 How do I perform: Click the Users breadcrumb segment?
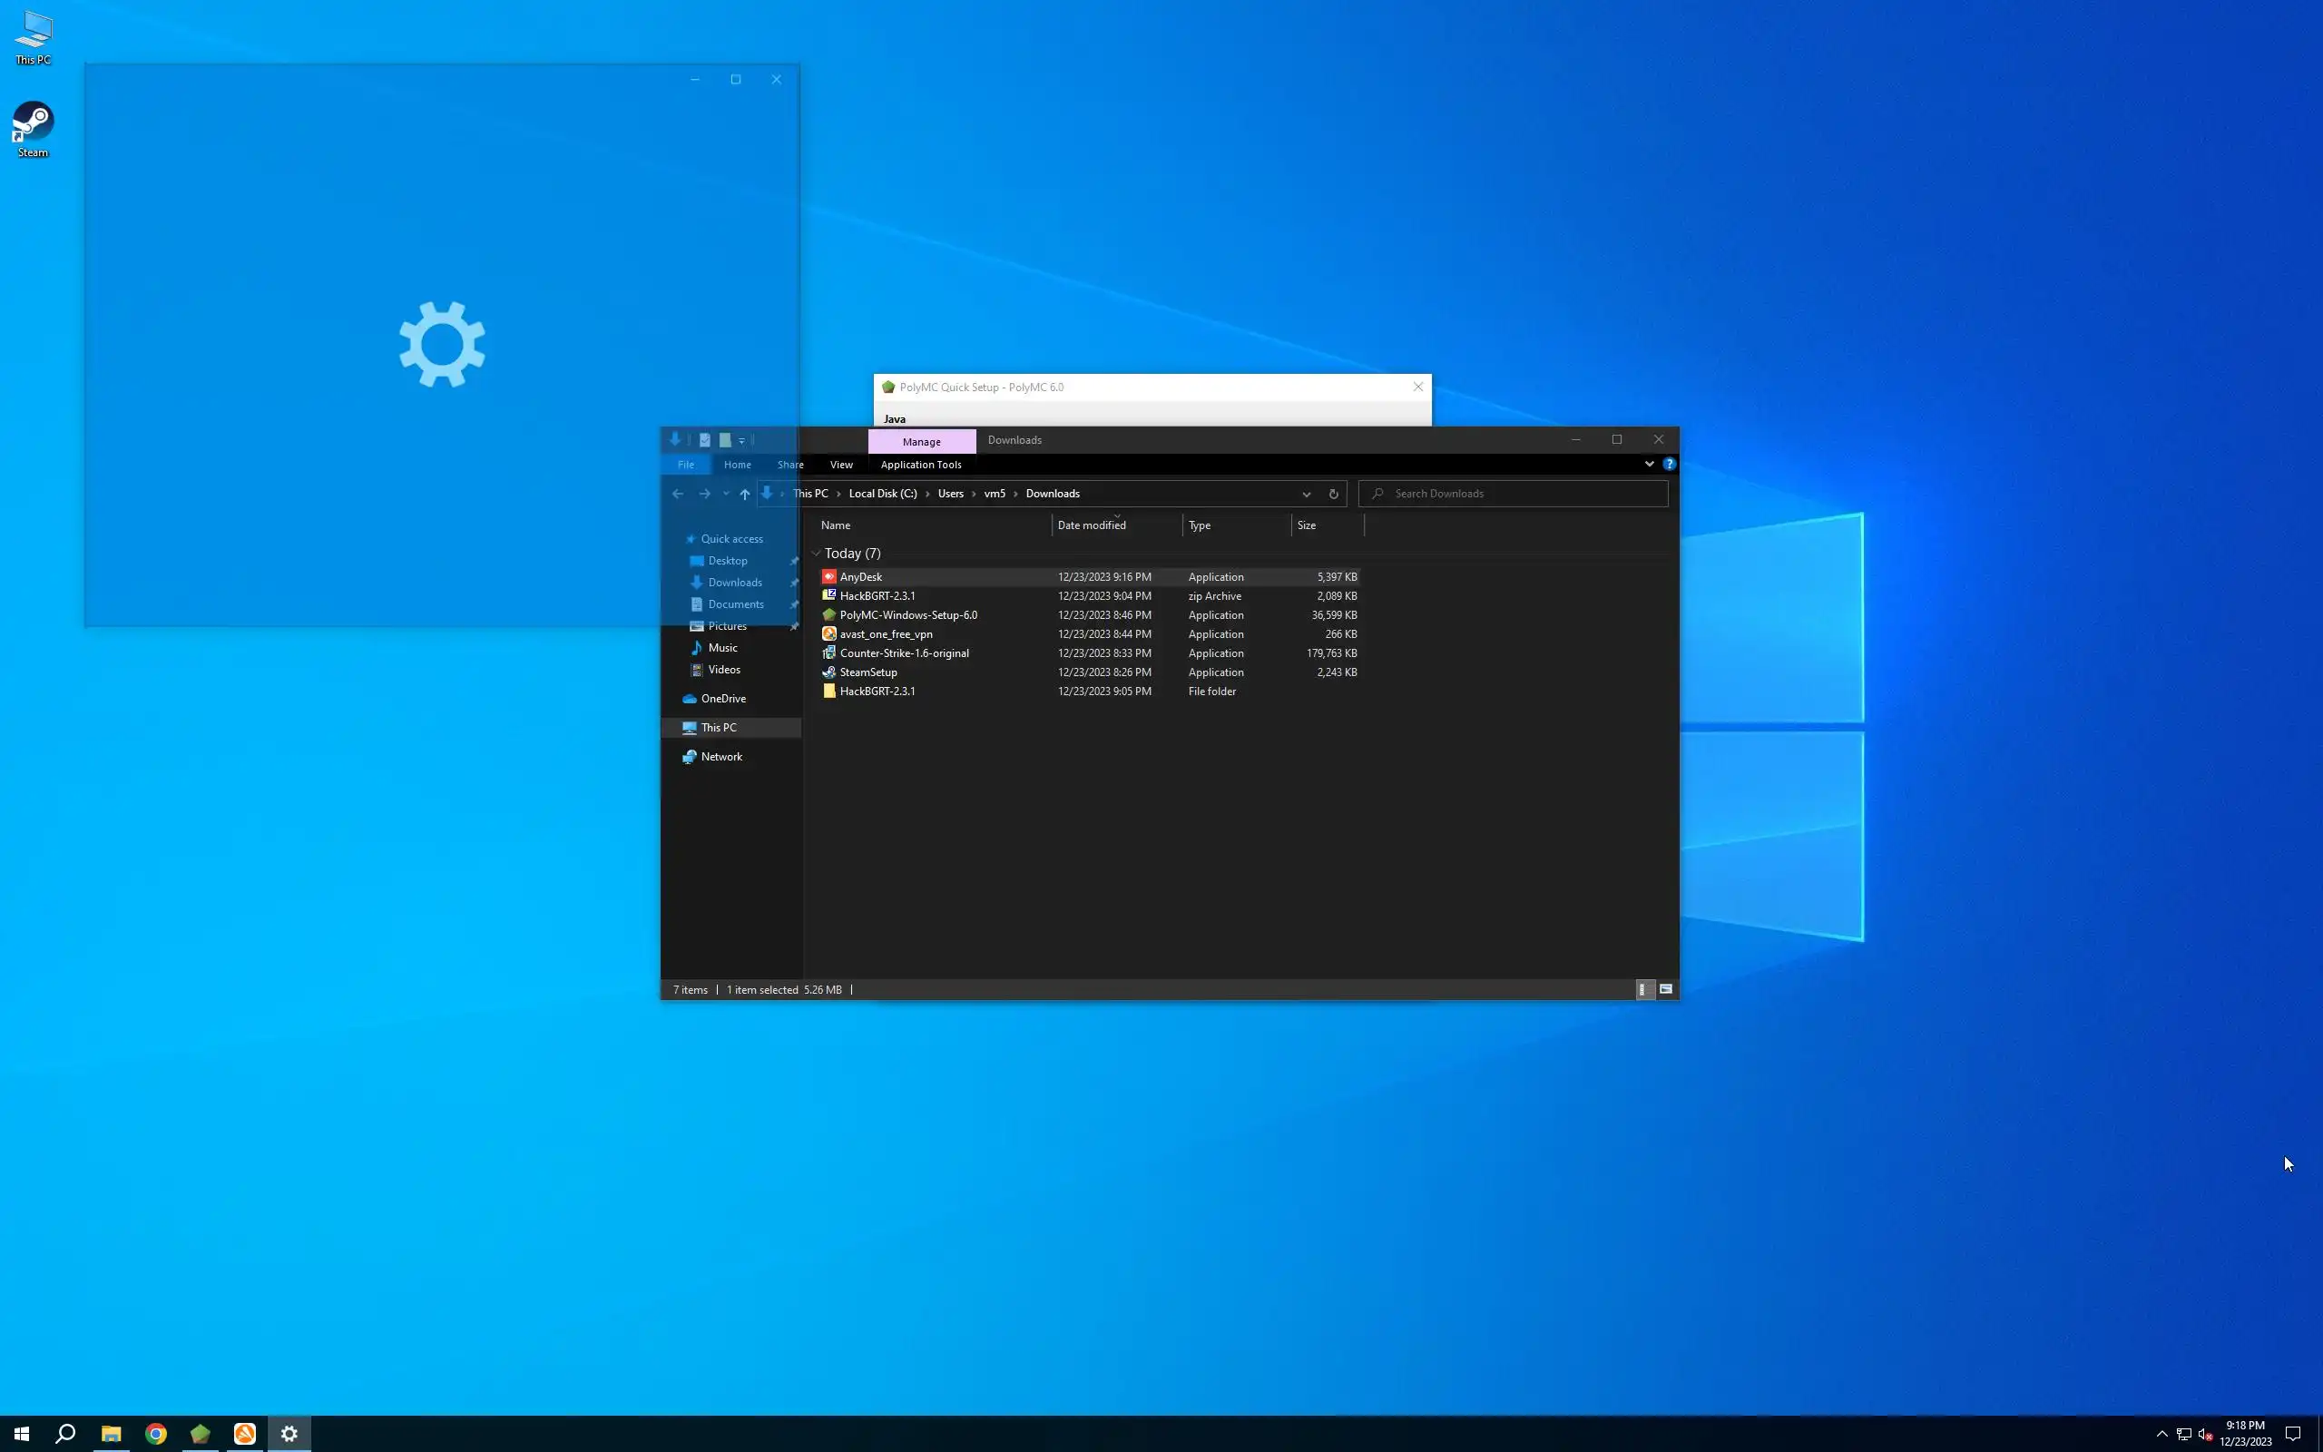pyautogui.click(x=950, y=494)
